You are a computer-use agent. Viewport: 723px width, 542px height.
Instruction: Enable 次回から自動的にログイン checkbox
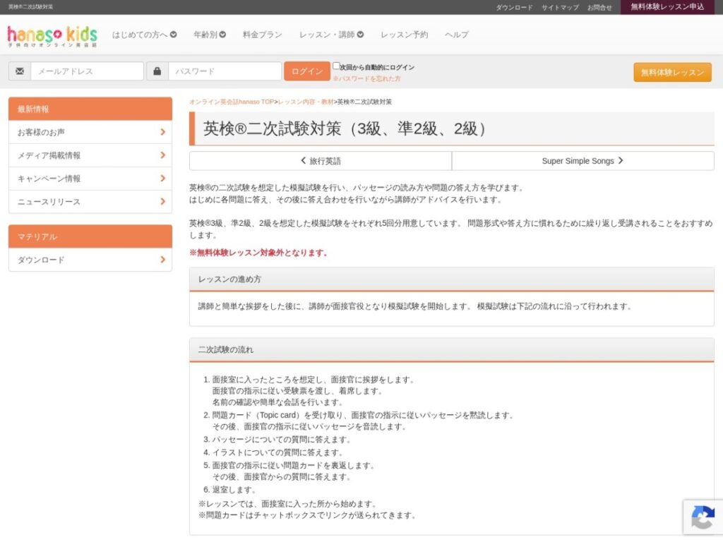336,66
